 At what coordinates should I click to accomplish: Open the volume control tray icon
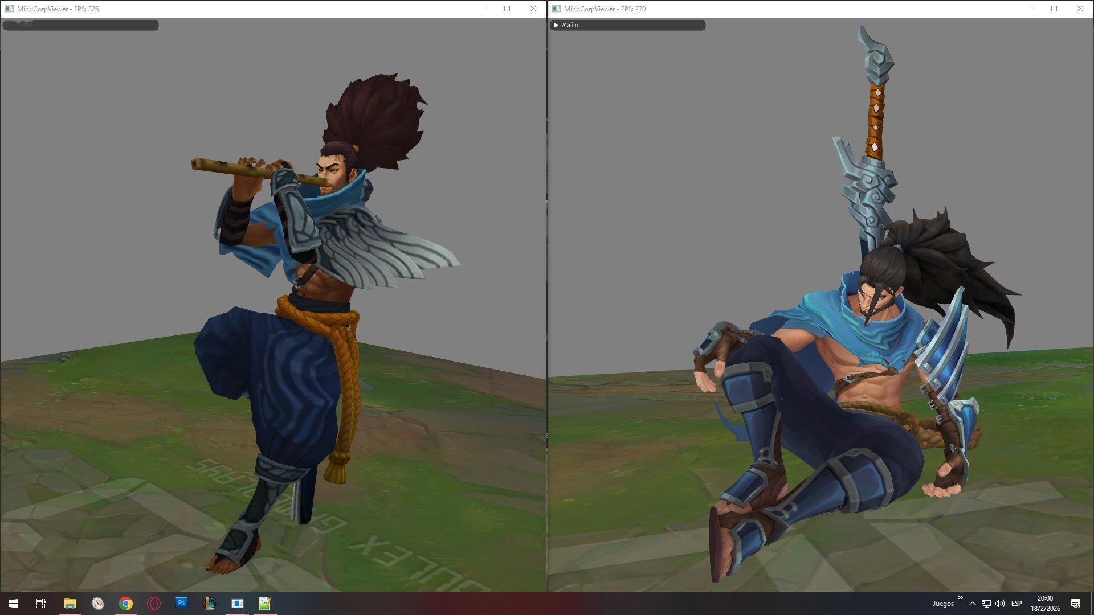1000,604
